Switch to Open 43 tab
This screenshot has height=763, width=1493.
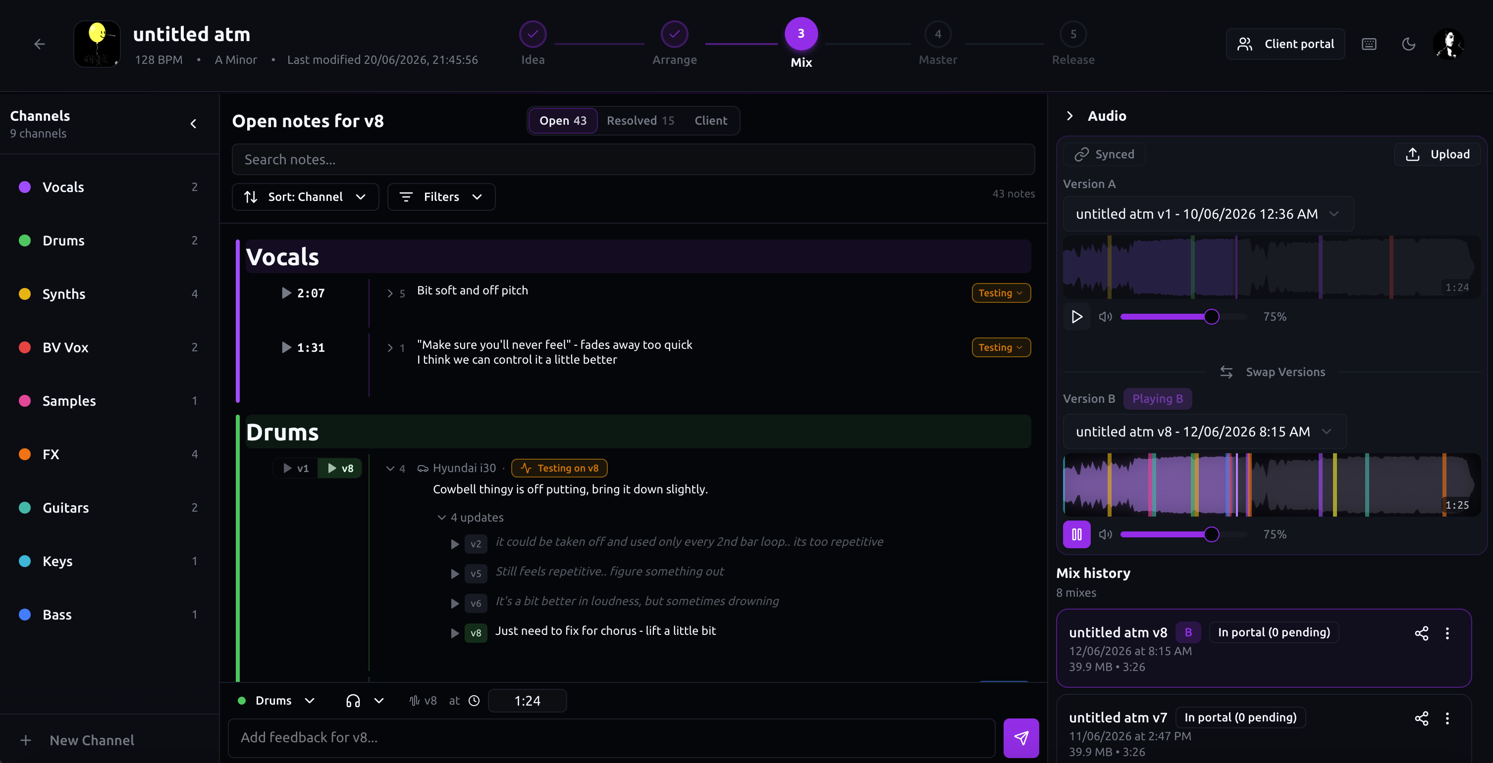point(563,120)
